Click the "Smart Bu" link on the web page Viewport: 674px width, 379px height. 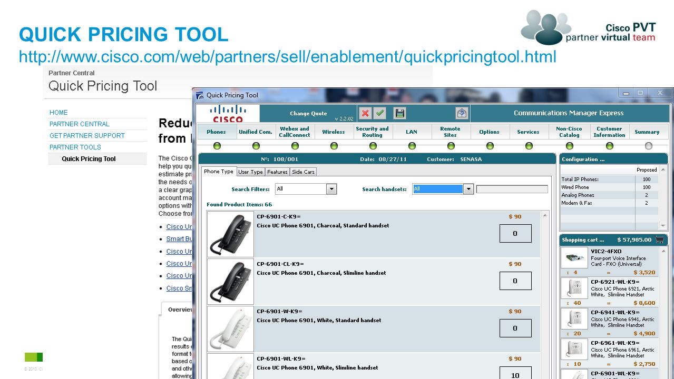point(179,239)
